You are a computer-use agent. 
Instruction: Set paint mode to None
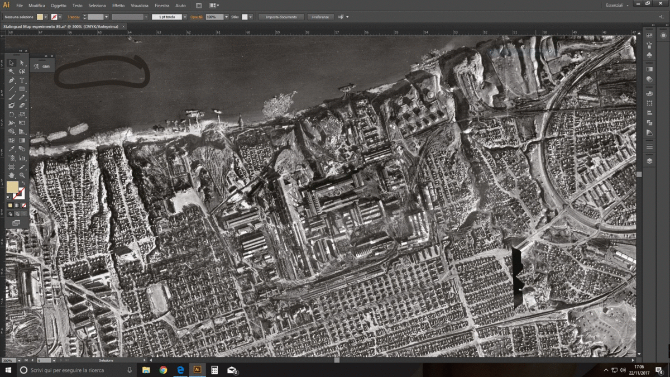tap(24, 206)
